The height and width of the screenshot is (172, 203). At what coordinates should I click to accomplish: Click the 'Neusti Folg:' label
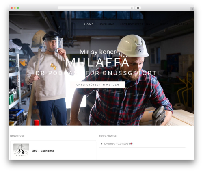coord(17,136)
